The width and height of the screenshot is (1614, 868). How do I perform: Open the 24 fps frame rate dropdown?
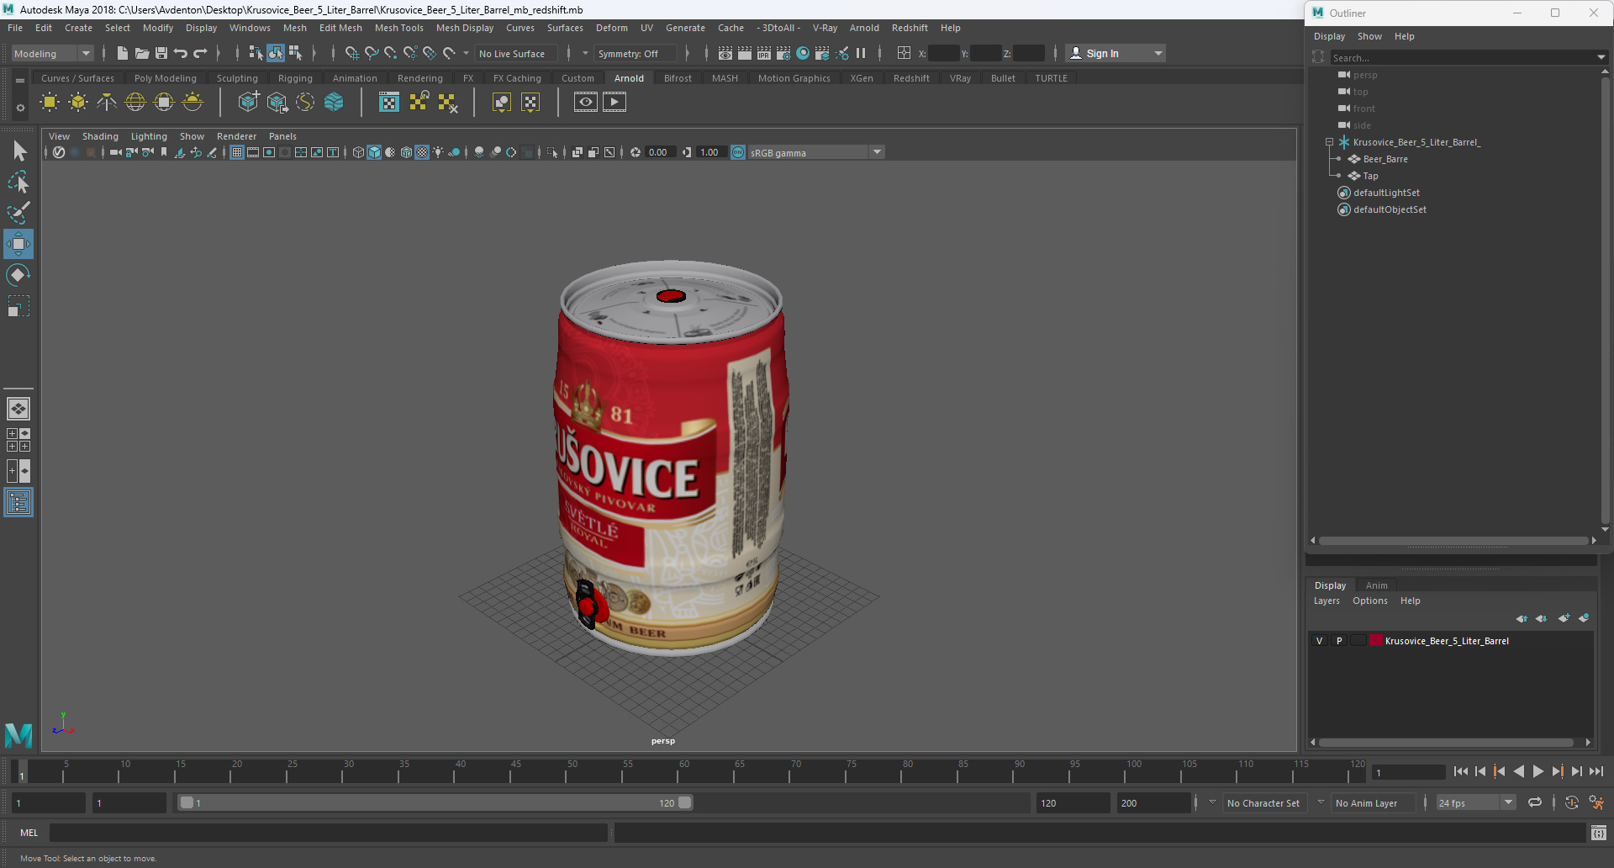[x=1475, y=803]
